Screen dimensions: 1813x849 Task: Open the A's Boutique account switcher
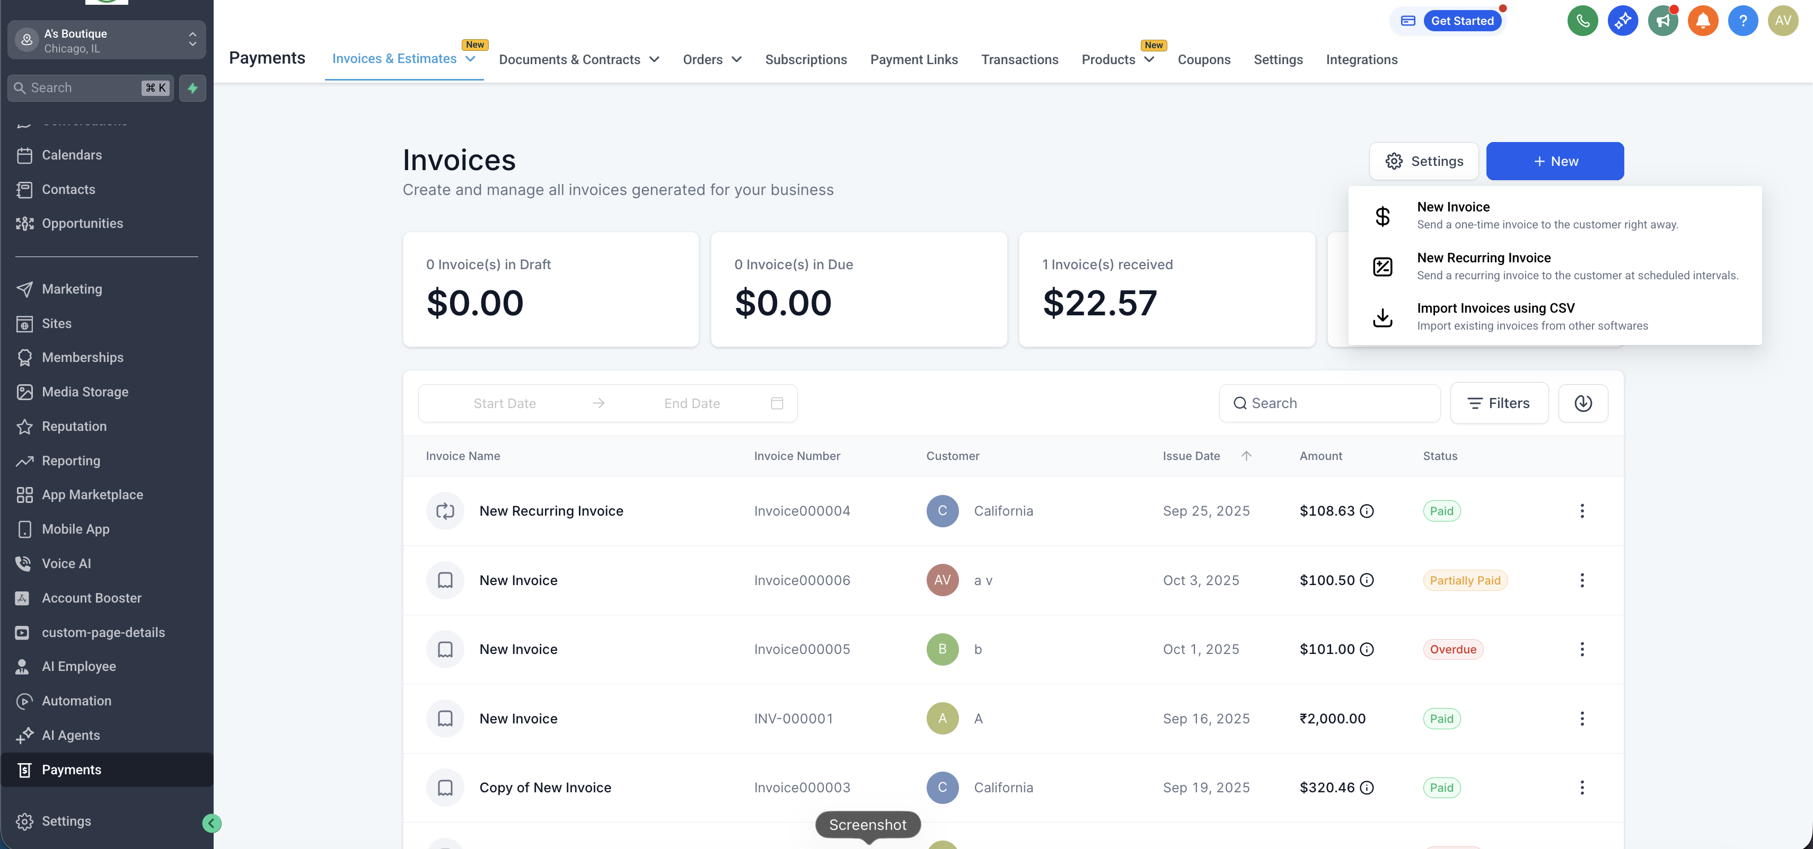(106, 40)
